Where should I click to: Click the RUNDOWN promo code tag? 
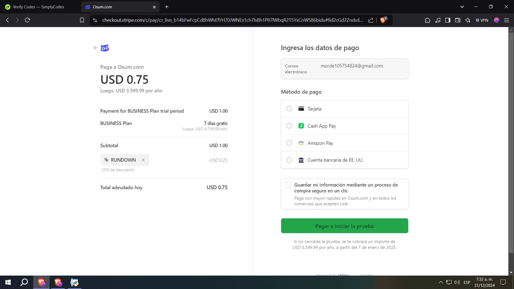(125, 160)
